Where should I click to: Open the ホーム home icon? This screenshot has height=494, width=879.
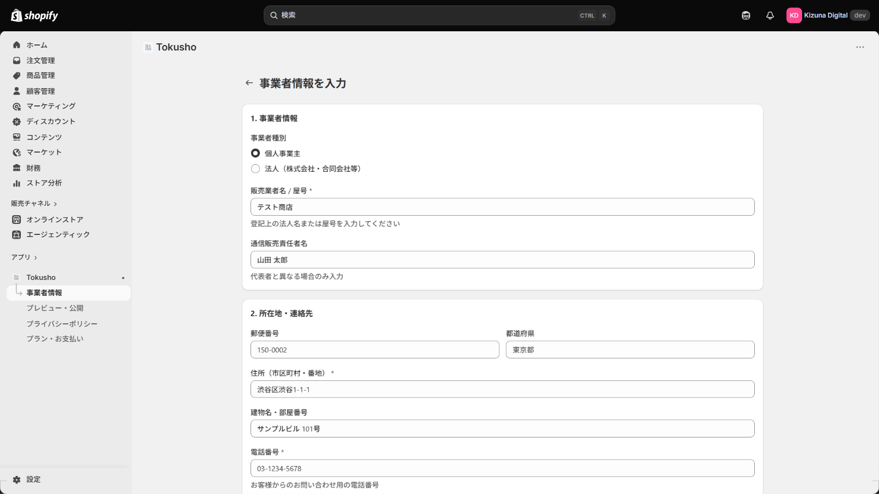(16, 45)
